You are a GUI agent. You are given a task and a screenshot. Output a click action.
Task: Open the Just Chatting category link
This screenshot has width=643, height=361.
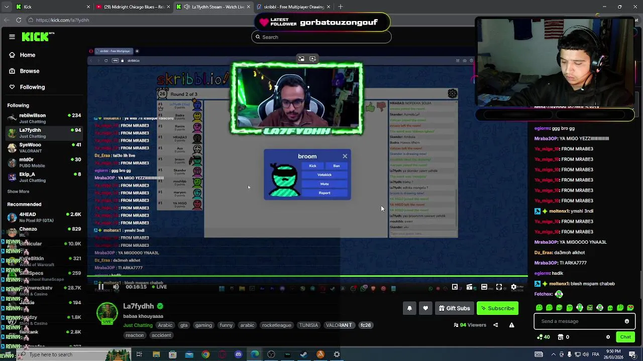(x=138, y=325)
